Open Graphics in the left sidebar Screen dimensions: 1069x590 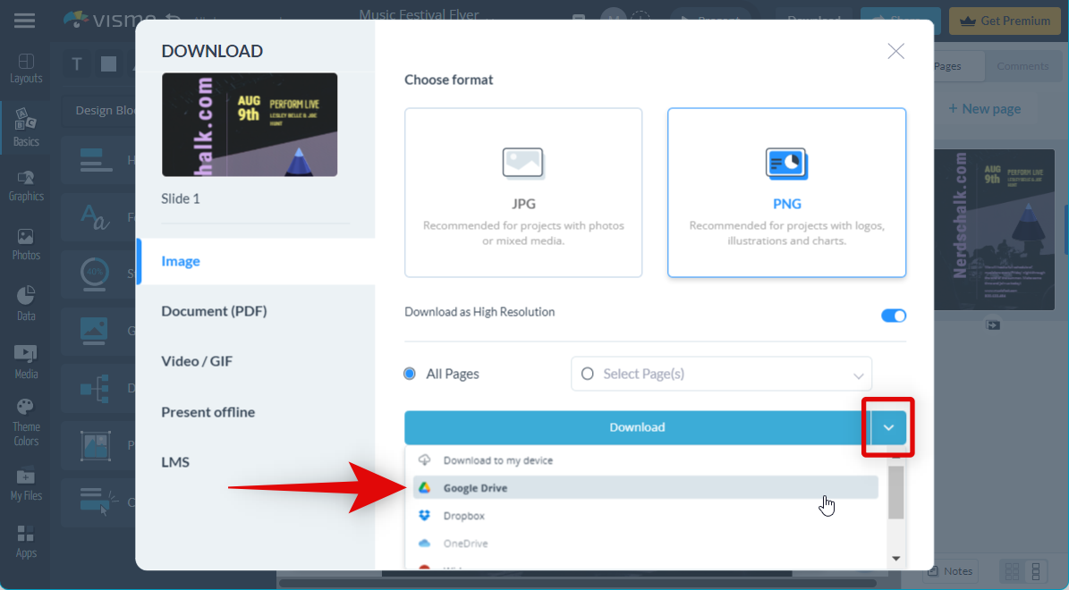(x=26, y=186)
